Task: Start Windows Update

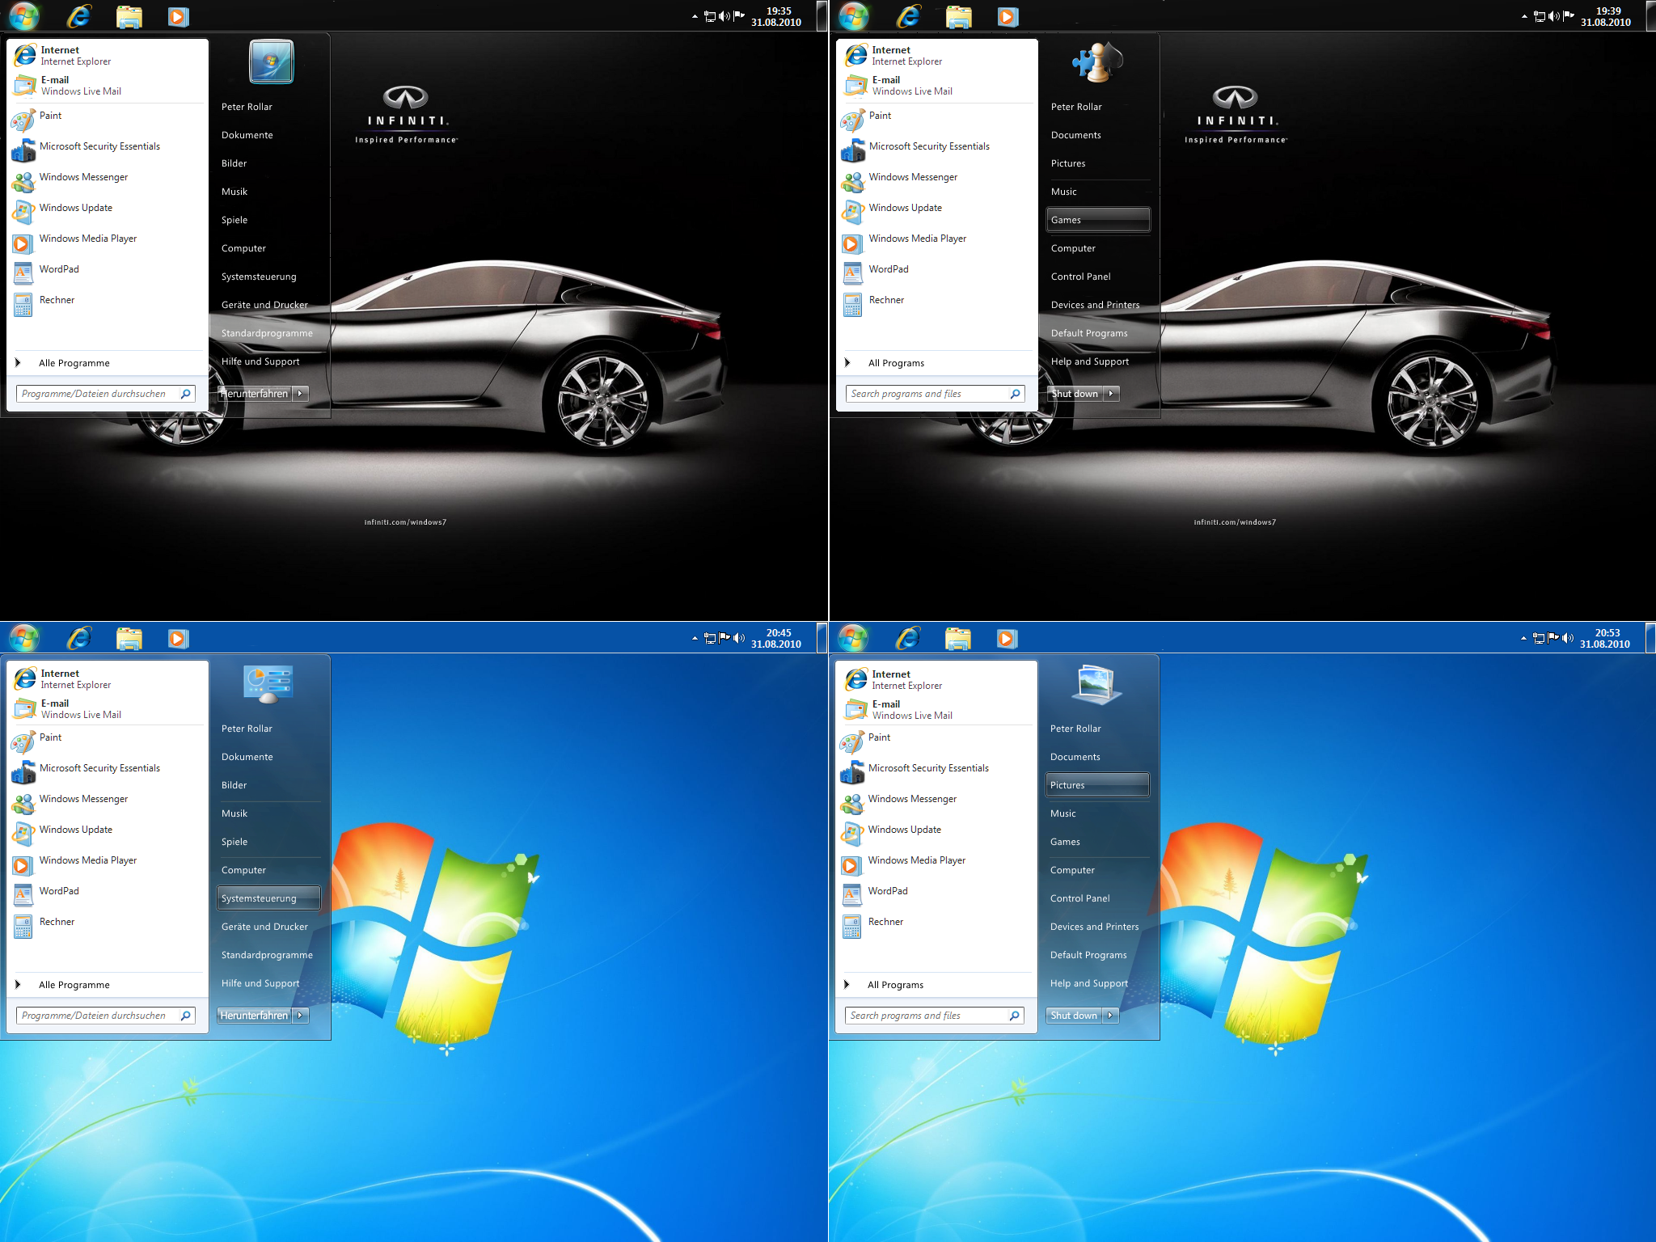Action: [x=77, y=208]
